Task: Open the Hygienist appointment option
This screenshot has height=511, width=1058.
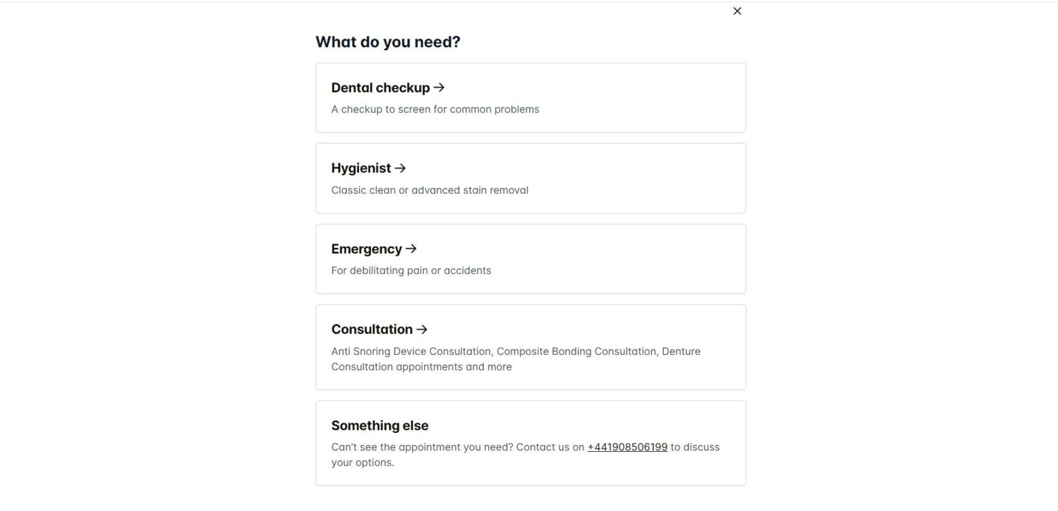Action: coord(361,168)
